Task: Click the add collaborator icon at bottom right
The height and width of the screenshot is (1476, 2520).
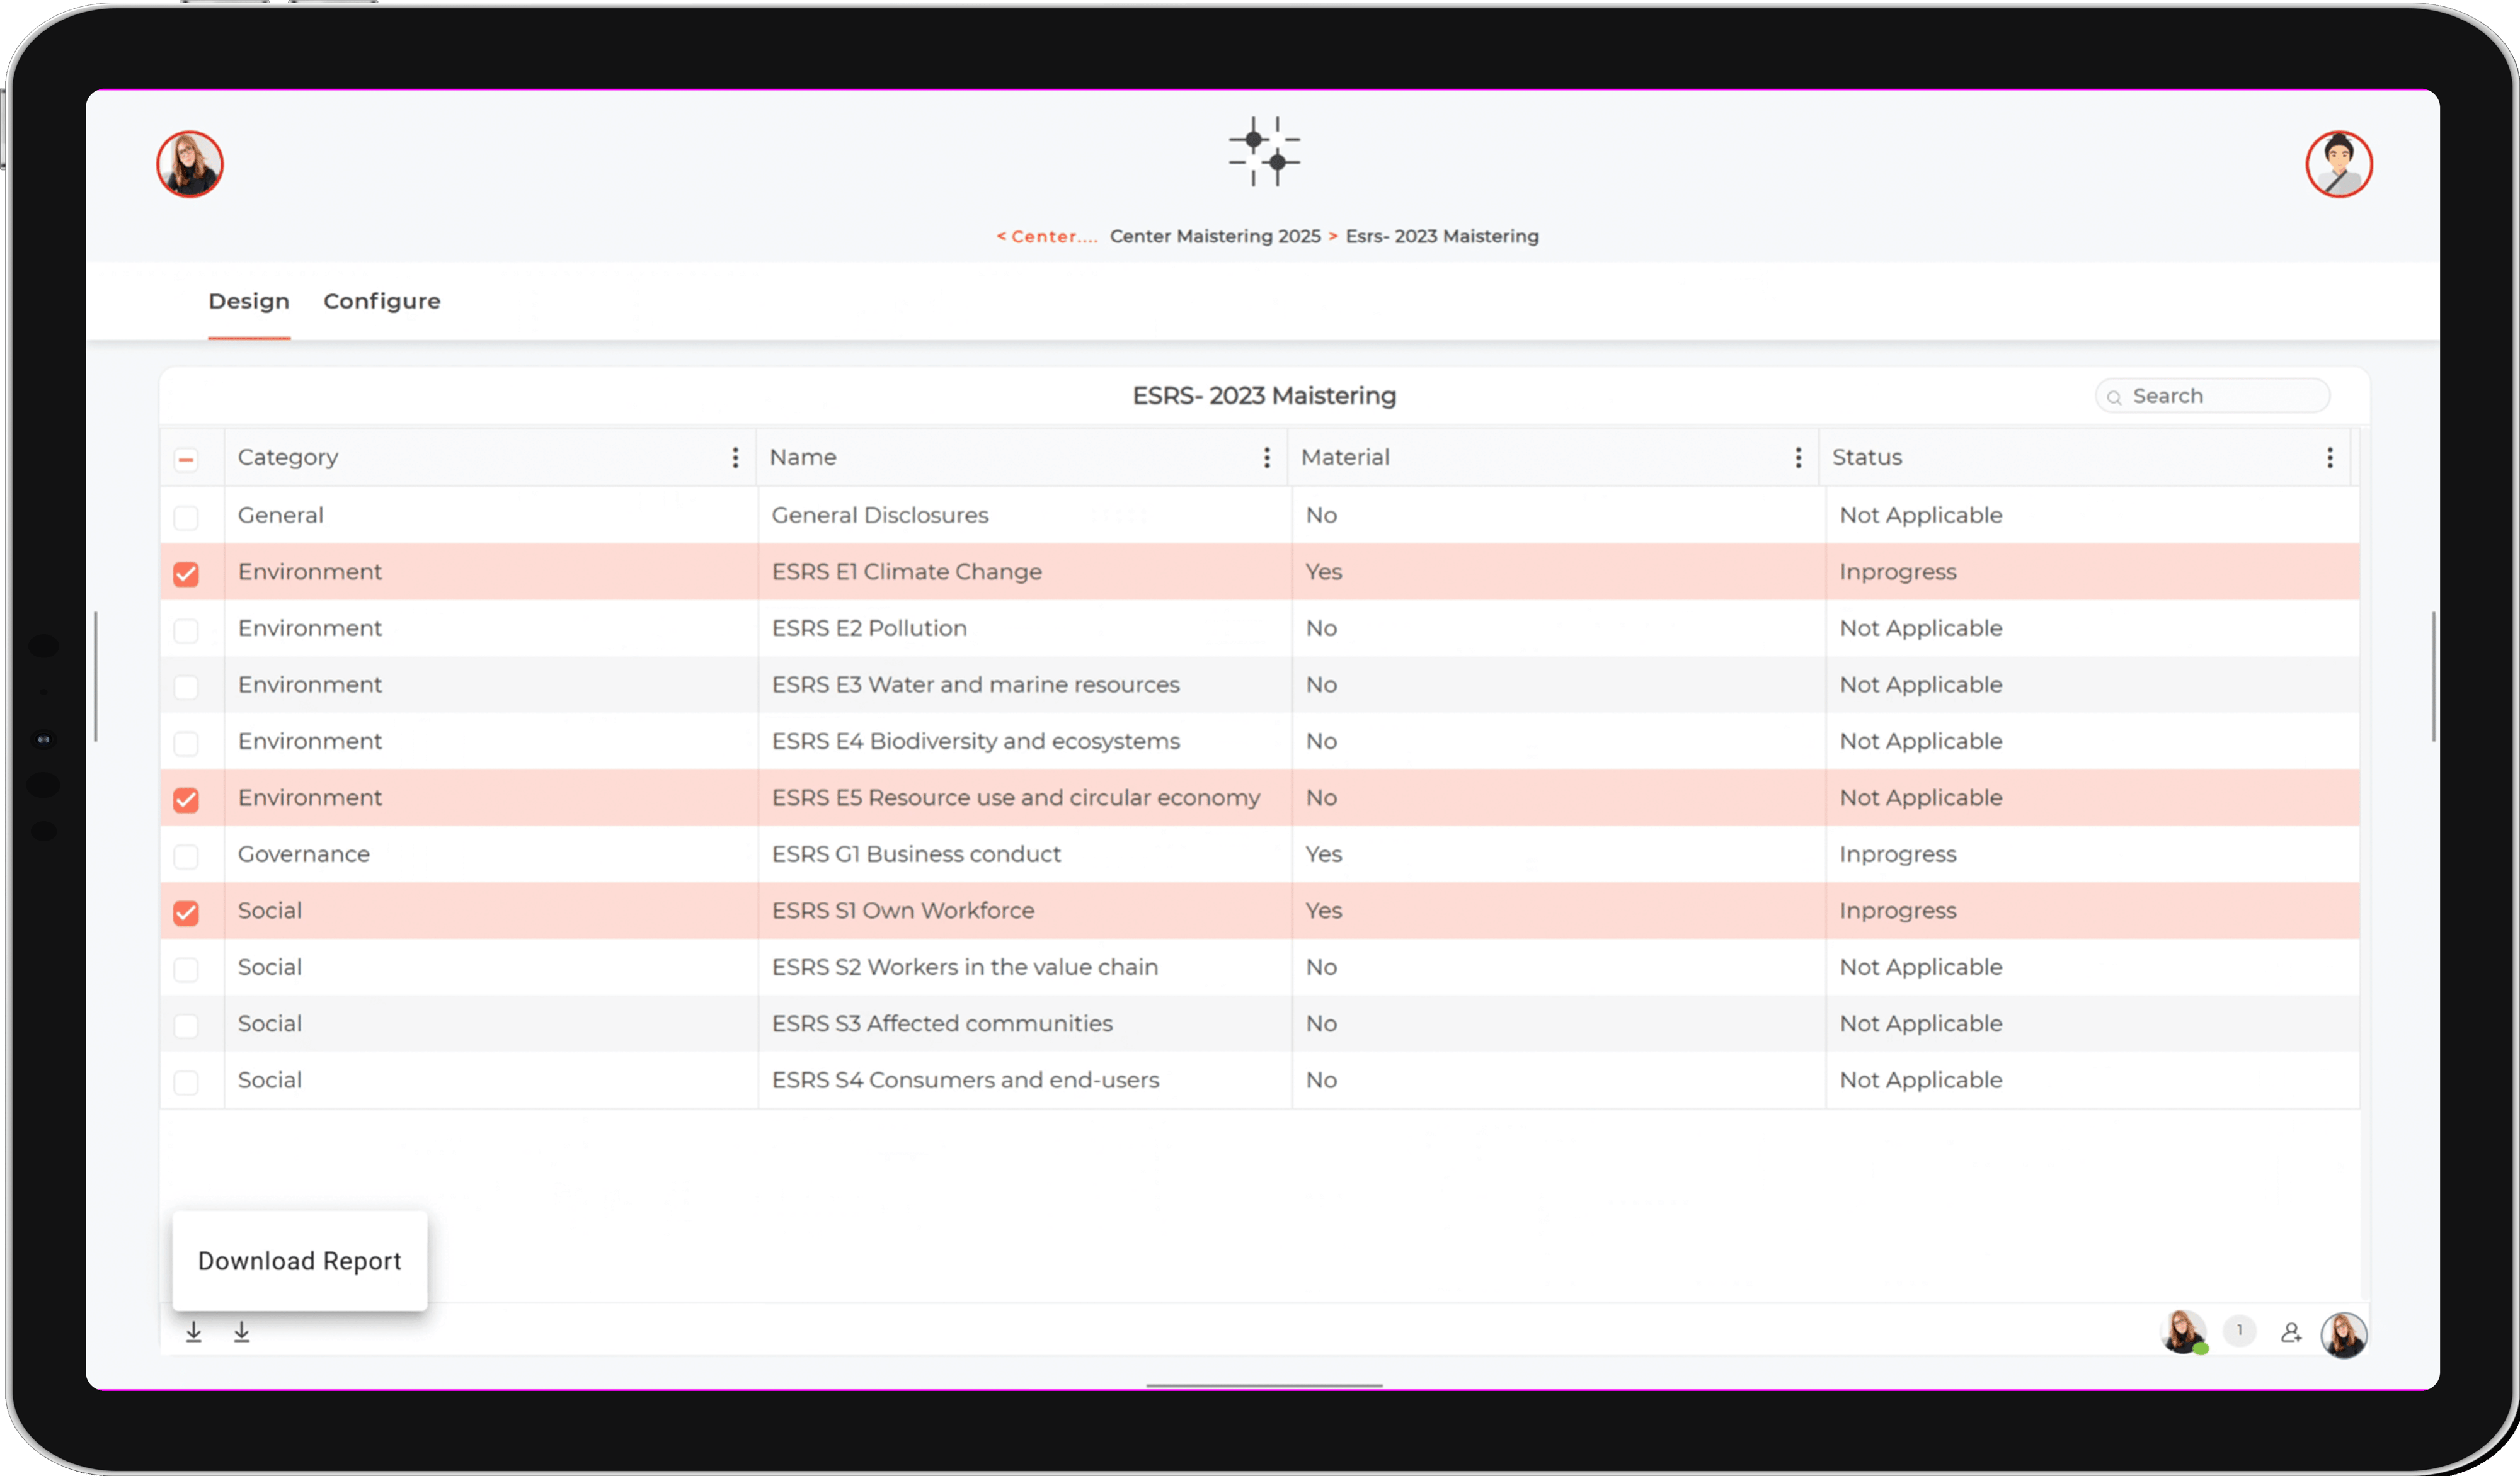Action: (2292, 1331)
